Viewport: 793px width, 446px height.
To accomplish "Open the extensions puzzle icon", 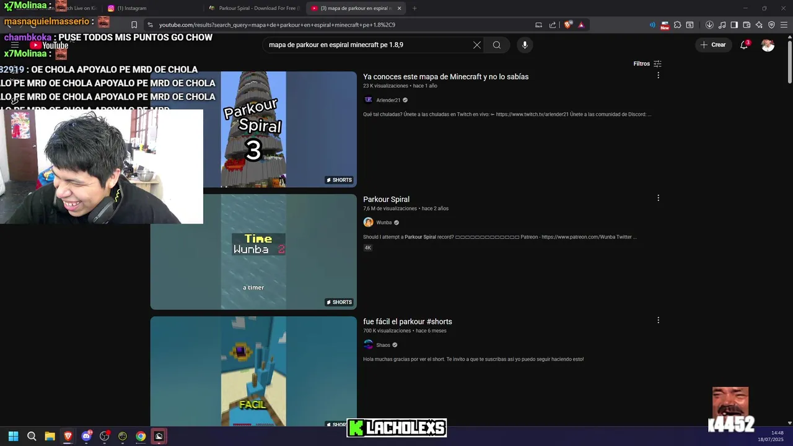I will 677,25.
